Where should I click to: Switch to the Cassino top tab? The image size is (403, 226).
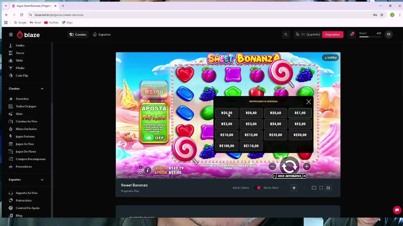pos(78,35)
